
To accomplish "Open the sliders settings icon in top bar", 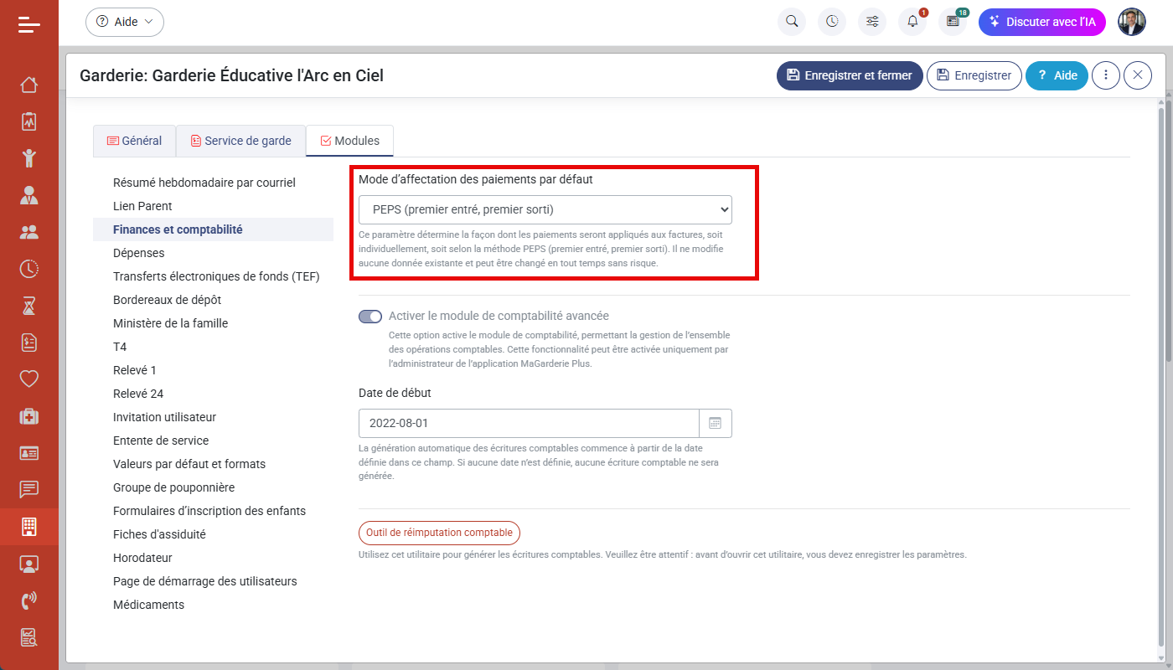I will point(871,22).
